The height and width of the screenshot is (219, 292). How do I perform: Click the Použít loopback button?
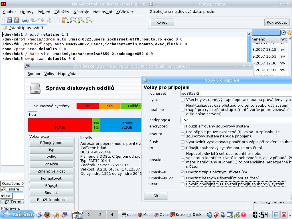click(51, 200)
